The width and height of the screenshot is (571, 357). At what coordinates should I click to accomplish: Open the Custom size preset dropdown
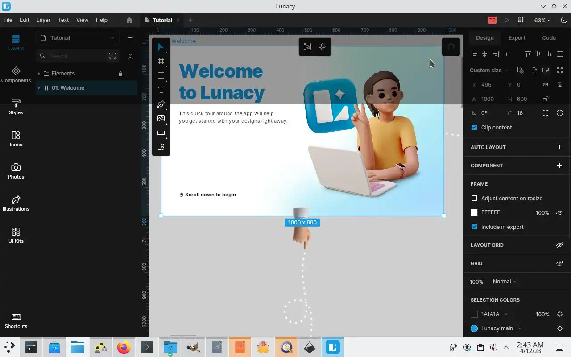(489, 70)
